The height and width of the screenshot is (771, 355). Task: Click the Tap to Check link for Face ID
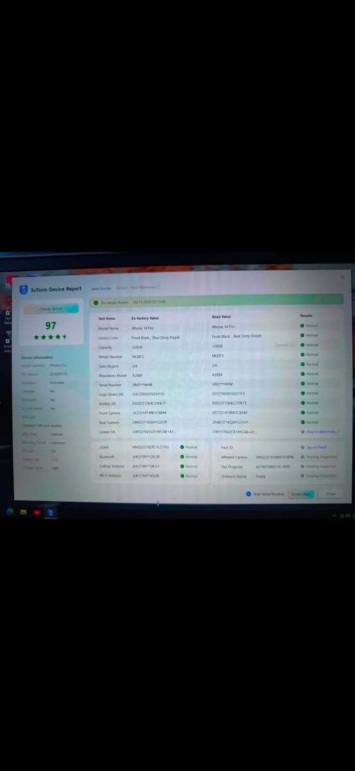point(316,447)
